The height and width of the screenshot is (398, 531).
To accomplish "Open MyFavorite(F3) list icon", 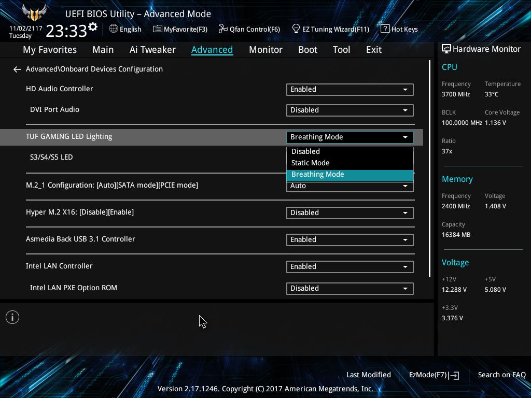I will coord(158,29).
